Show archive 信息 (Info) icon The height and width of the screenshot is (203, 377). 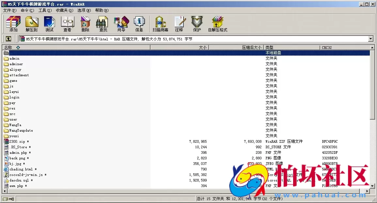(139, 24)
